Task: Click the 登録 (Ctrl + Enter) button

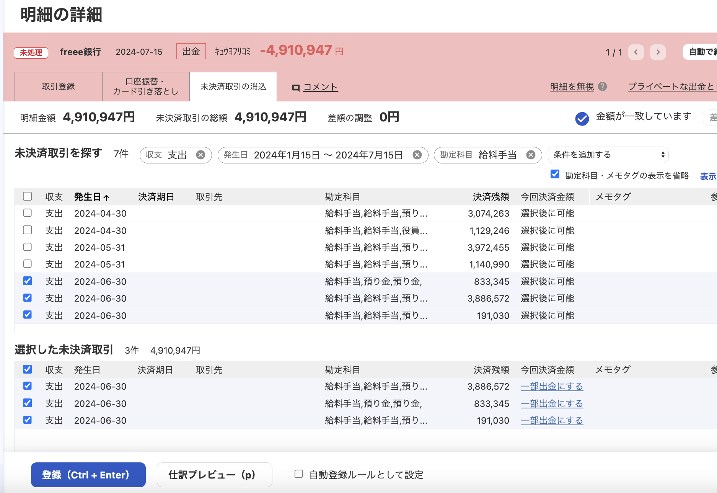Action: pos(88,475)
